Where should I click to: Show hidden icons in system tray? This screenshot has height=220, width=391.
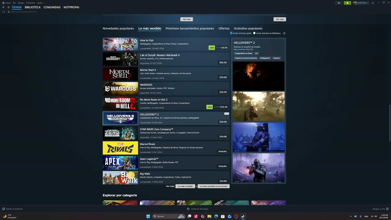click(x=351, y=216)
